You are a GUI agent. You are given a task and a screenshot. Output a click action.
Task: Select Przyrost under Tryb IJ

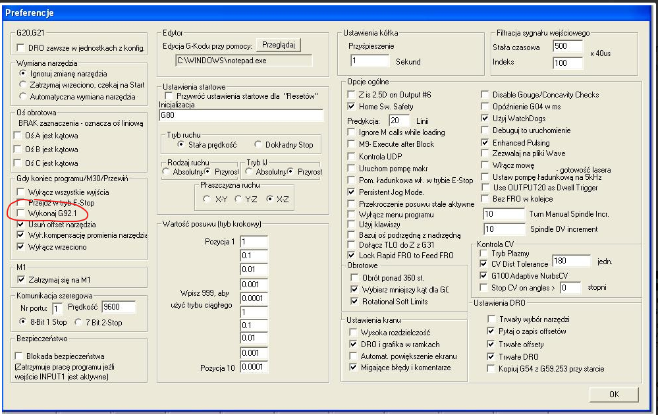coord(290,172)
